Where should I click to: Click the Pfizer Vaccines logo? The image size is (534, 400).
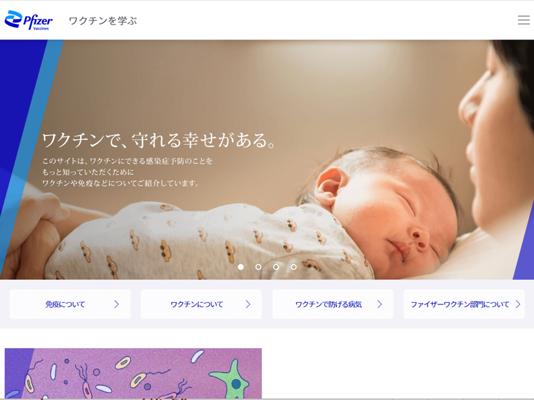29,20
